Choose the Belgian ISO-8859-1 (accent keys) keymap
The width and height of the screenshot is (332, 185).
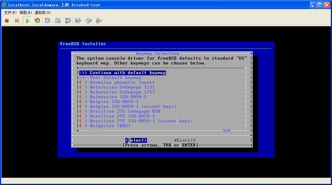tap(133, 107)
